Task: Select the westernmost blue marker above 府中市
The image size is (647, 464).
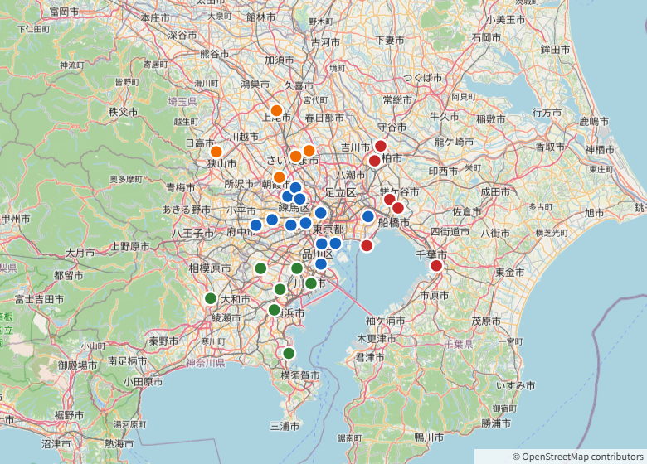Action: click(255, 225)
